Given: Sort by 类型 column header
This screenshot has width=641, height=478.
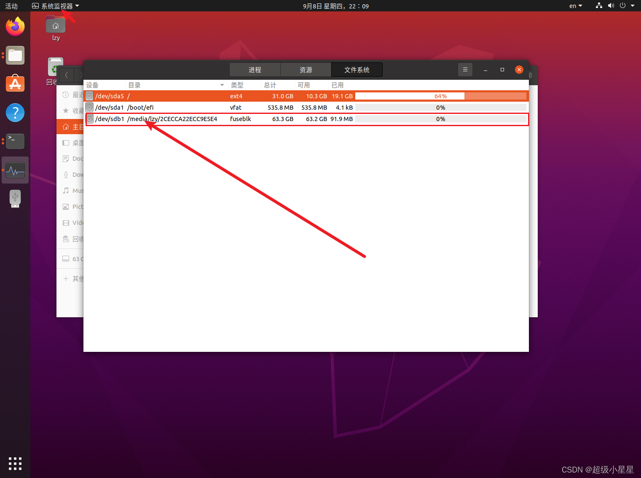Looking at the screenshot, I should pos(244,85).
